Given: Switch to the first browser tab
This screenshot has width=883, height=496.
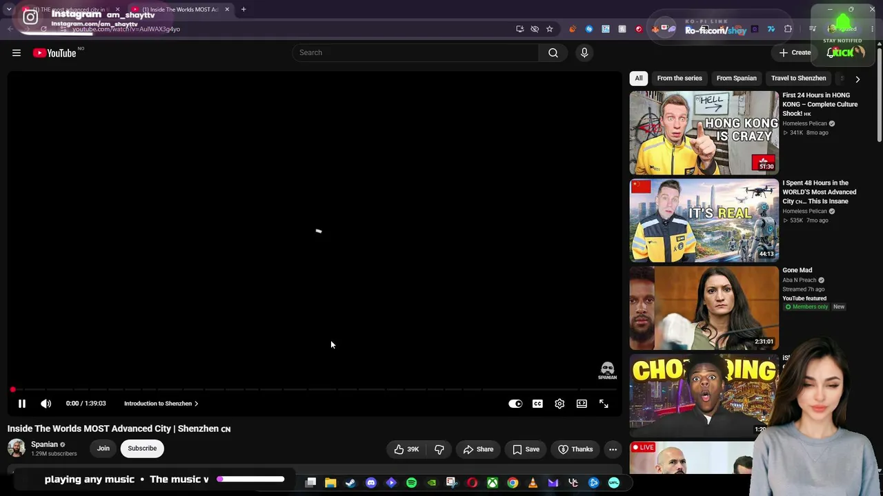Looking at the screenshot, I should [x=72, y=10].
